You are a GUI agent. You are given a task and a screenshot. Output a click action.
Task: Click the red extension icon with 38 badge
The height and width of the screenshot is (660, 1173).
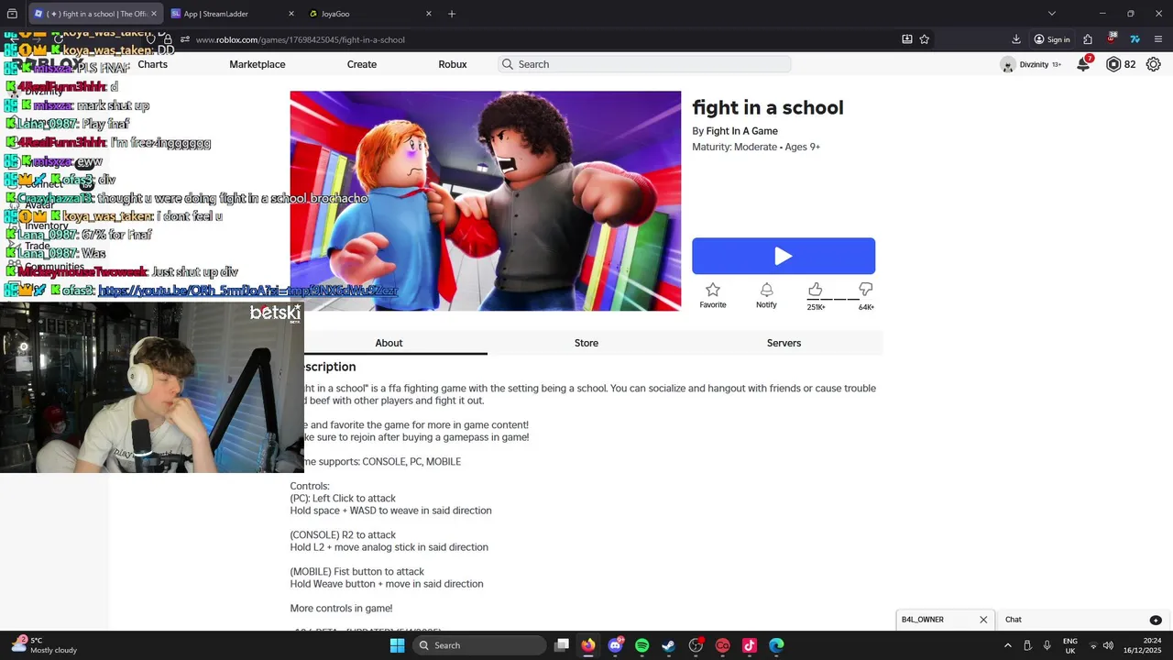click(x=1112, y=39)
